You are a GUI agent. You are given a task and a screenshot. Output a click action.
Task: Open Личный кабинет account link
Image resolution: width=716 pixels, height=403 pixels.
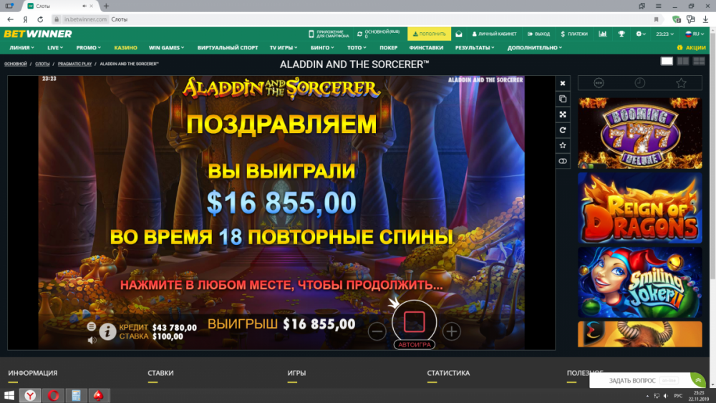494,34
